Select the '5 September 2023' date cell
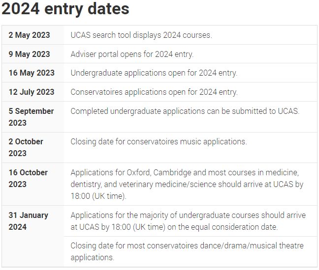The height and width of the screenshot is (270, 319). pyautogui.click(x=33, y=117)
